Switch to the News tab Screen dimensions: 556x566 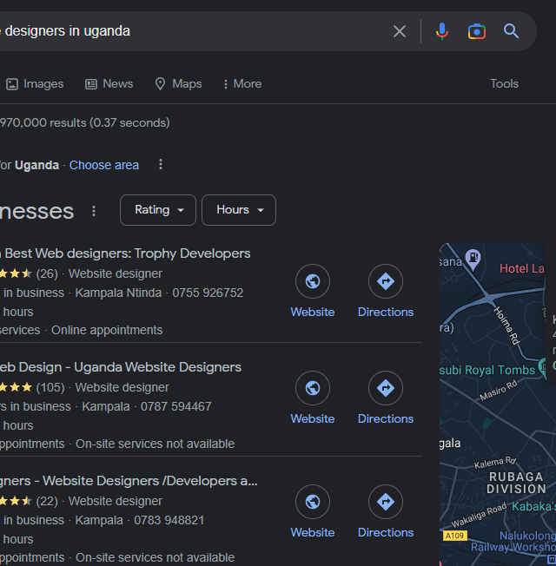(109, 83)
